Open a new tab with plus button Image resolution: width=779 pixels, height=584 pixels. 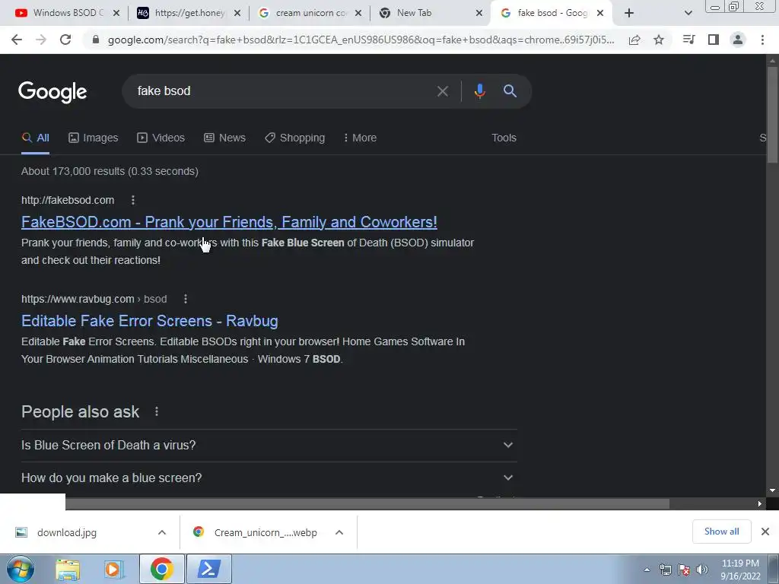(629, 13)
